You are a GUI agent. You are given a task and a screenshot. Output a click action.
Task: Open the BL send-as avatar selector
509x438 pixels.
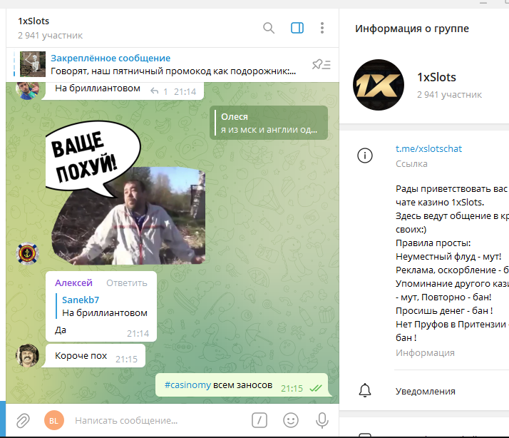tap(54, 420)
